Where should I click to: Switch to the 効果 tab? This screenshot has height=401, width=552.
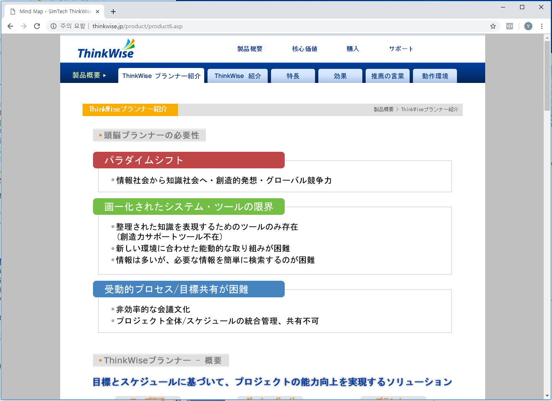340,76
